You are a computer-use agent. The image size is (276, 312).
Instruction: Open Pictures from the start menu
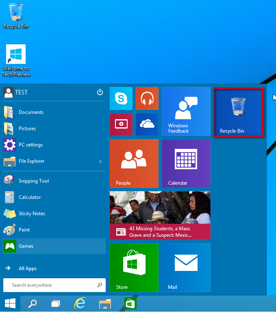click(x=54, y=129)
